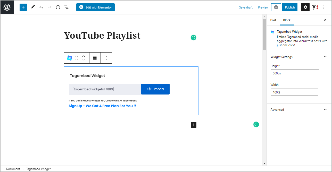Change block alignment in toolbar
Screen dimensions: 332x172
(x=95, y=58)
